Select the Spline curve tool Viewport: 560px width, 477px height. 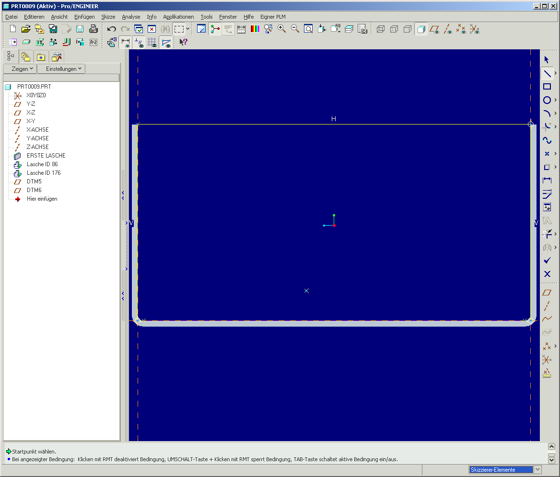(x=547, y=140)
